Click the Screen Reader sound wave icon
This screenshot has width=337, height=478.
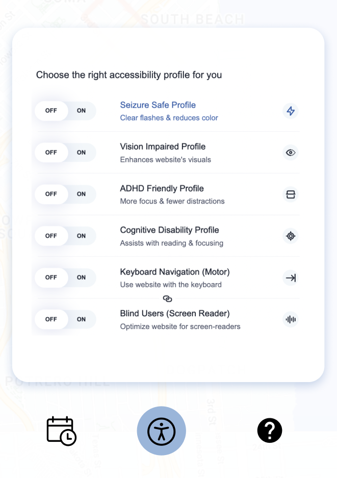pos(291,320)
